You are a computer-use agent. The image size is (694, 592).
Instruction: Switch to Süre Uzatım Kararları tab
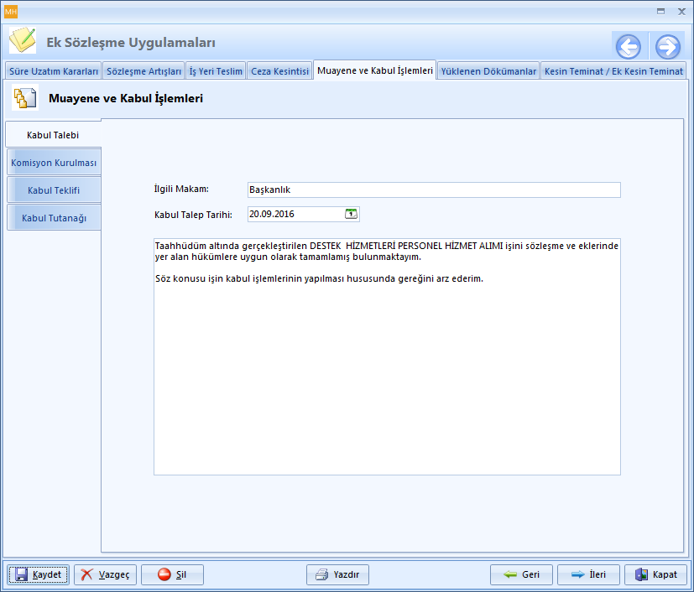(54, 71)
